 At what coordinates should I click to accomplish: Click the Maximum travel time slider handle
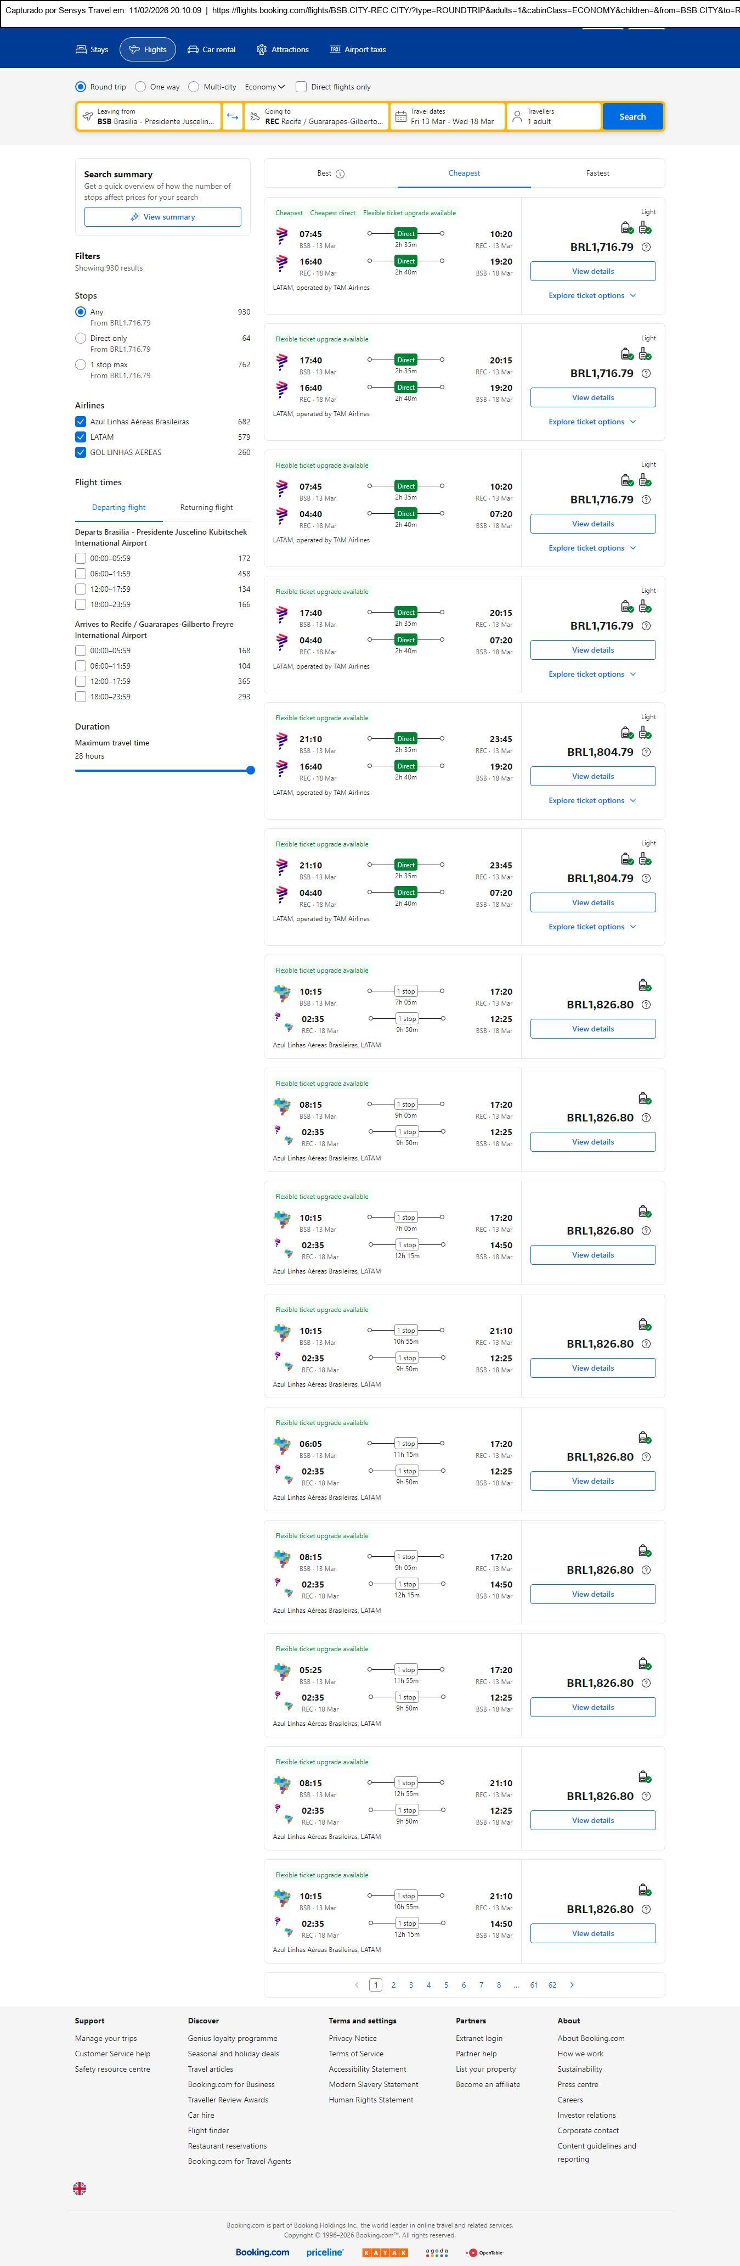pyautogui.click(x=251, y=770)
